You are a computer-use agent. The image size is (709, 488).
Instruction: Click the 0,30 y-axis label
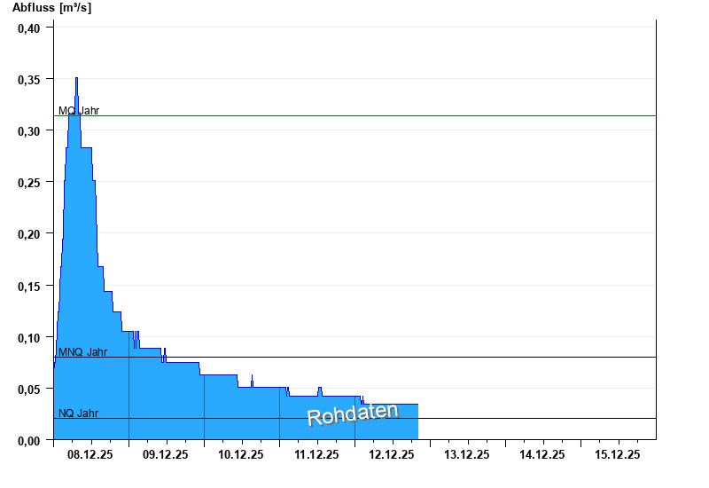(29, 131)
